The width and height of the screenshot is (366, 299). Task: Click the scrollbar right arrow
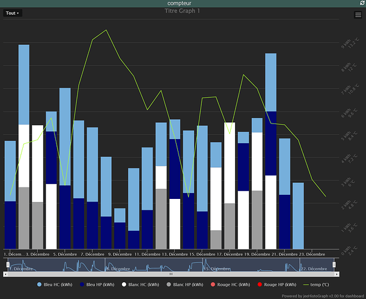(337, 274)
